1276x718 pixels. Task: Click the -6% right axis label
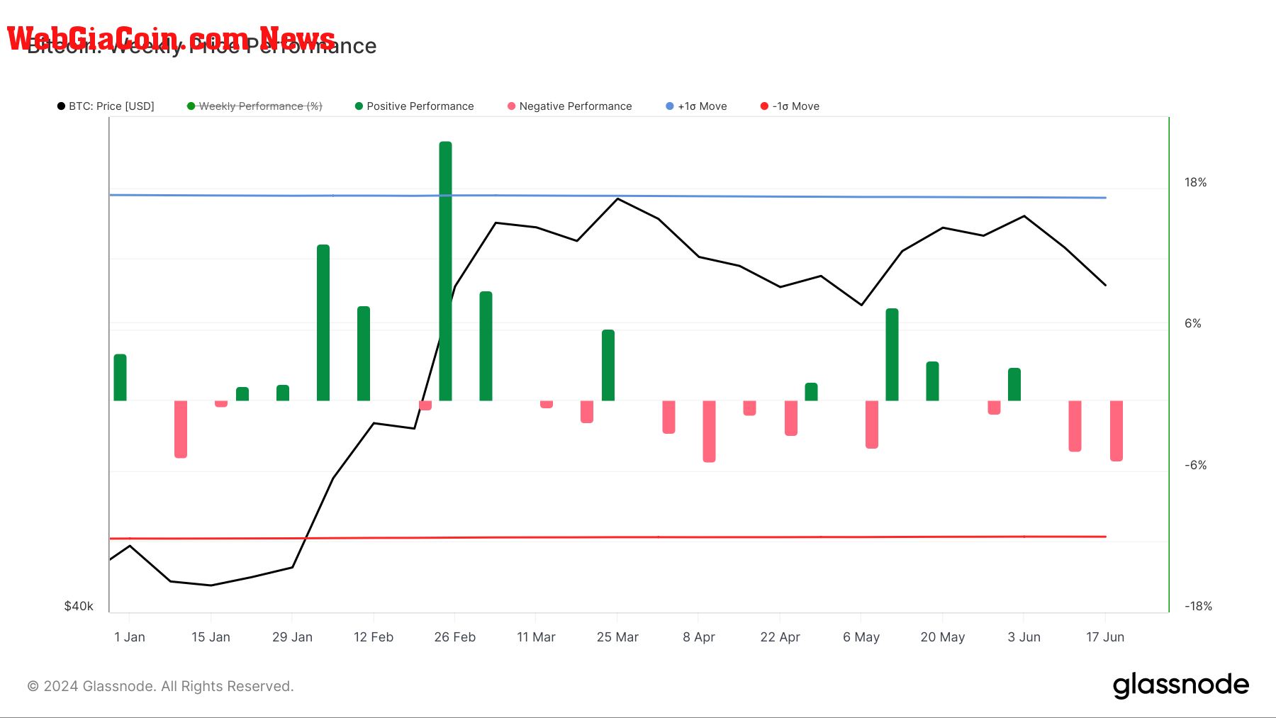(1195, 466)
